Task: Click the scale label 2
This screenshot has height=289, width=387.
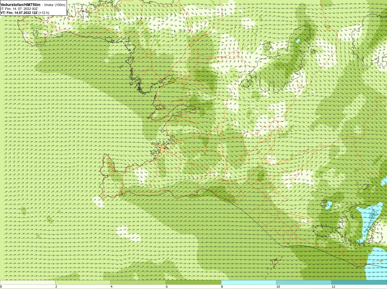Action: (x=56, y=287)
